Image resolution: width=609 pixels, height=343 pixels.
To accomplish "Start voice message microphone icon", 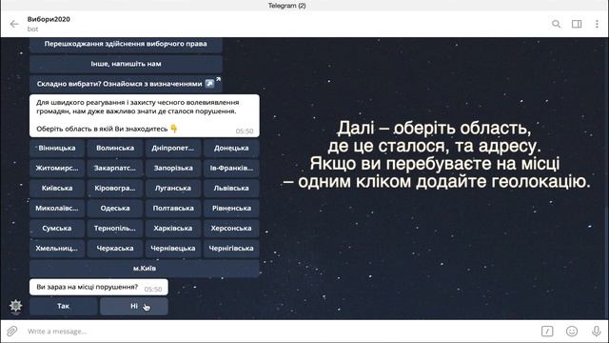I will coord(597,331).
